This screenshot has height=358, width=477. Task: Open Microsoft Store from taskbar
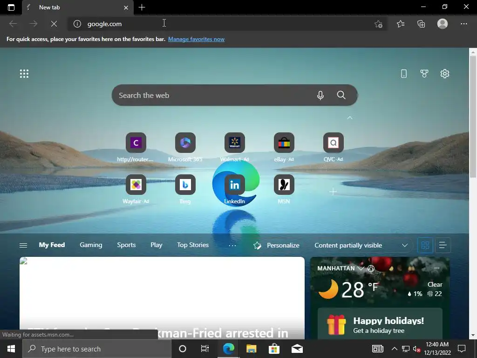274,349
